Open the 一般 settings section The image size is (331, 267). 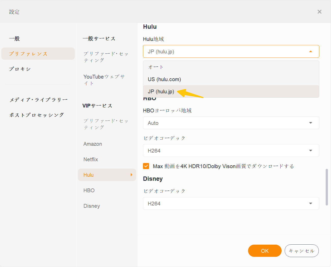15,39
